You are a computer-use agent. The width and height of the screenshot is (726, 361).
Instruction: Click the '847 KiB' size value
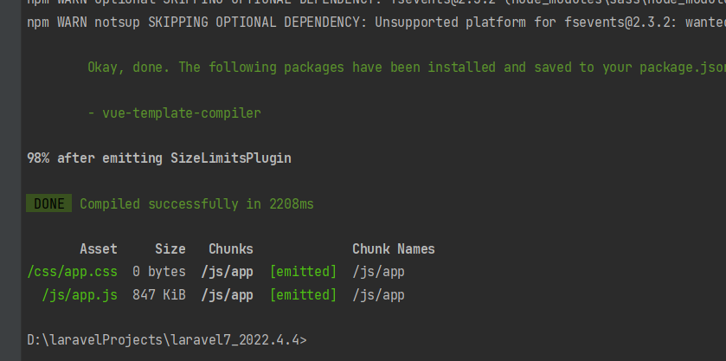159,294
